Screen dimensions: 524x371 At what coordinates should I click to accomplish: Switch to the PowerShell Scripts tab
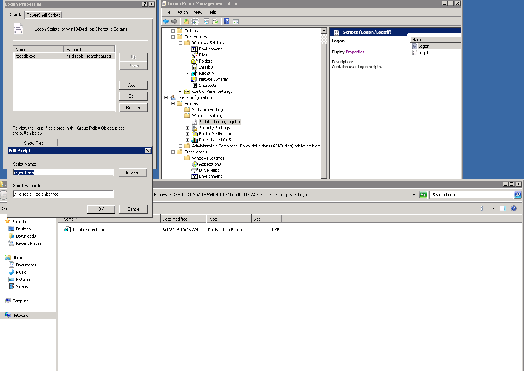point(43,15)
